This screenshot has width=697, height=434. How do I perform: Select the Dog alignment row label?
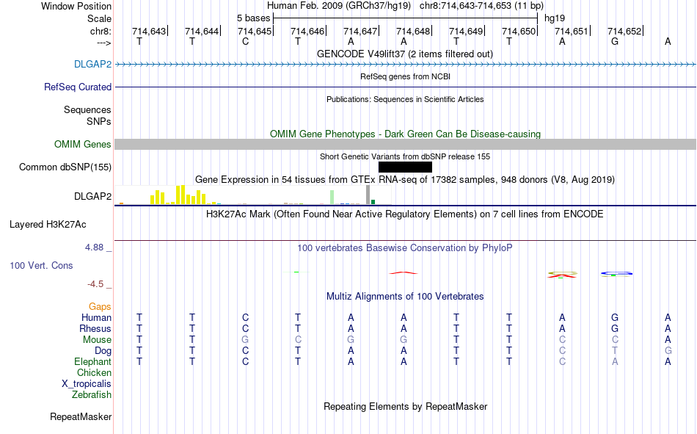(103, 351)
